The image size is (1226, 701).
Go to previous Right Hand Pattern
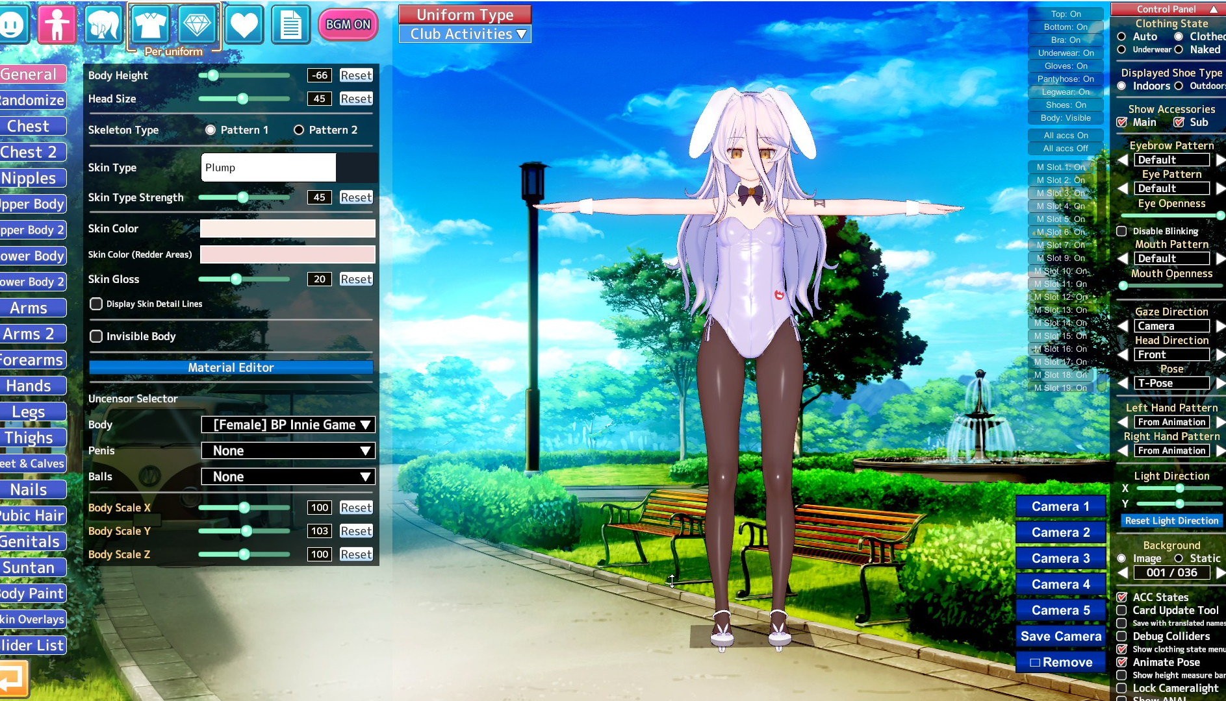pyautogui.click(x=1123, y=450)
